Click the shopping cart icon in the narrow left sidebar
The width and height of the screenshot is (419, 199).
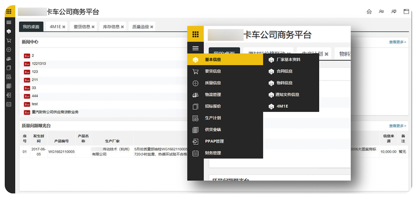tap(9, 40)
